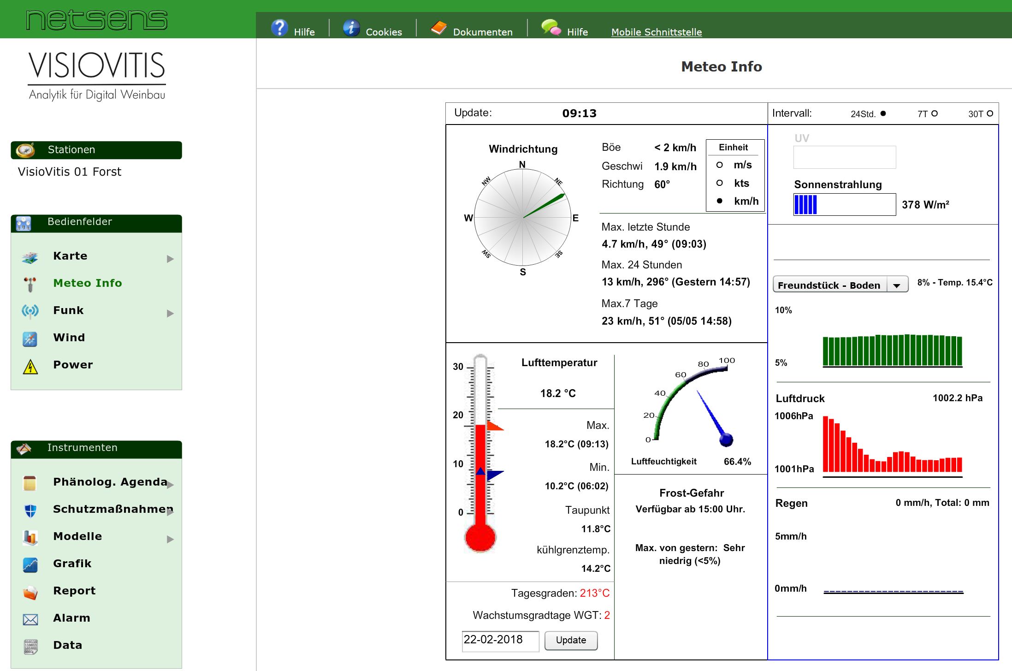This screenshot has height=671, width=1012.
Task: Click the Windrichtung compass rose
Action: point(523,217)
